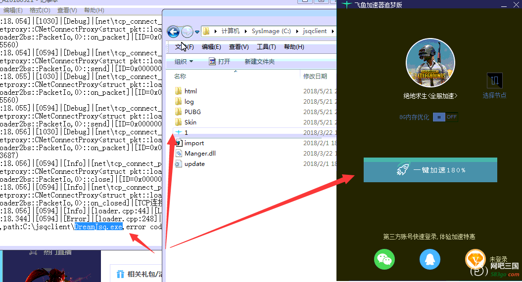Toggle the 8G内存优化 switch

[445, 117]
